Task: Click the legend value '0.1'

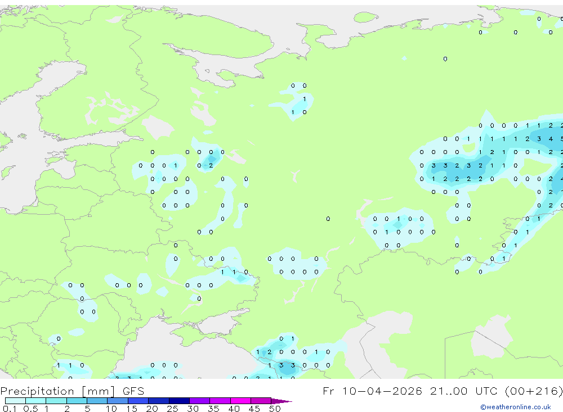Action: [10, 409]
